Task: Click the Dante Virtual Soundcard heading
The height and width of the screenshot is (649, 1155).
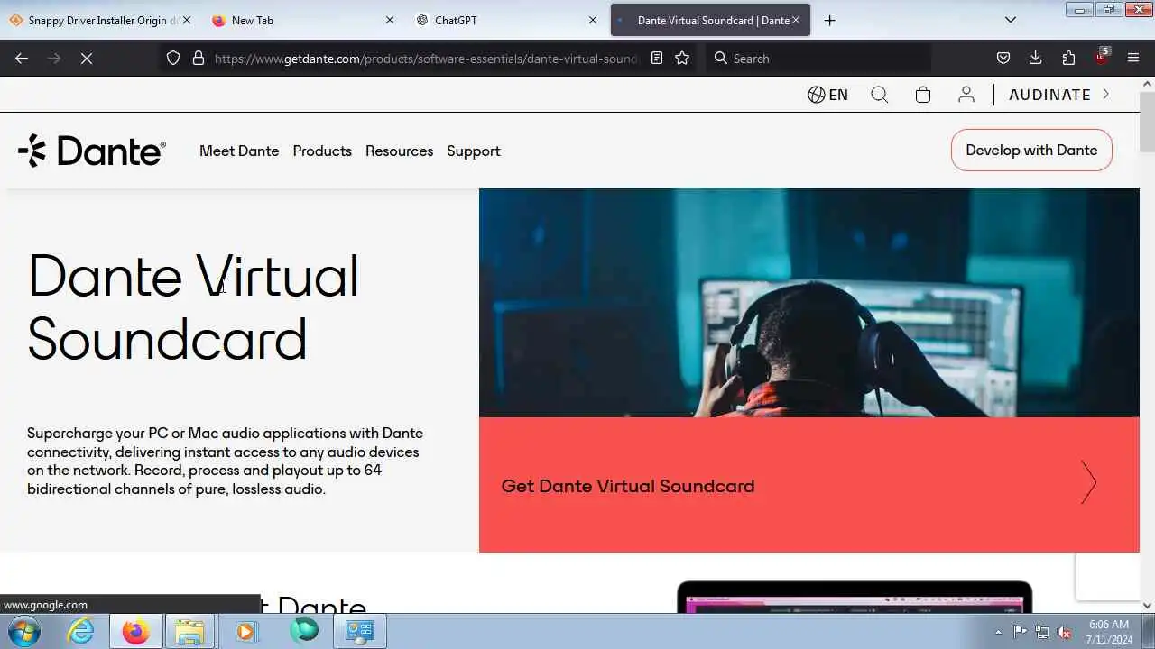Action: pyautogui.click(x=193, y=307)
